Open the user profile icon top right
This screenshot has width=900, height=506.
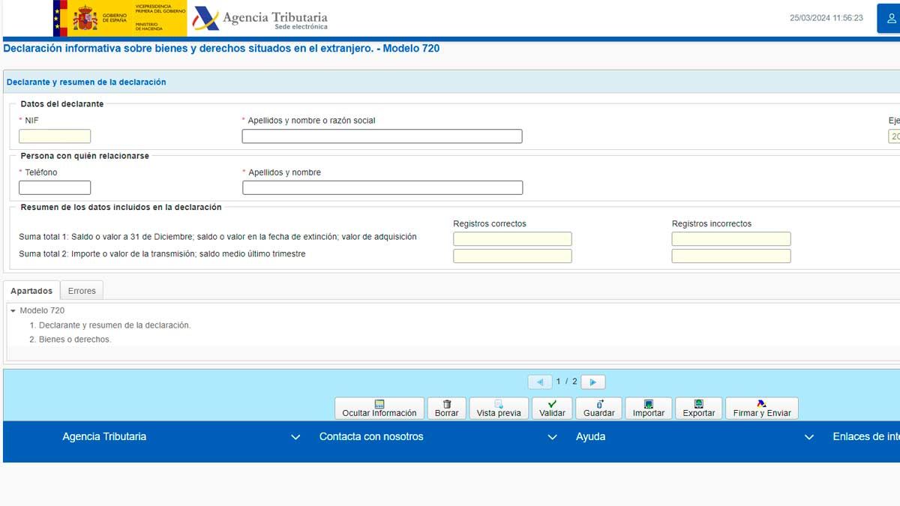(890, 18)
